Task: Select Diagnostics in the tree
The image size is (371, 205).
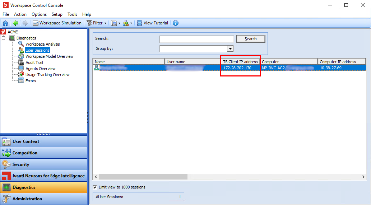Action: [x=26, y=38]
